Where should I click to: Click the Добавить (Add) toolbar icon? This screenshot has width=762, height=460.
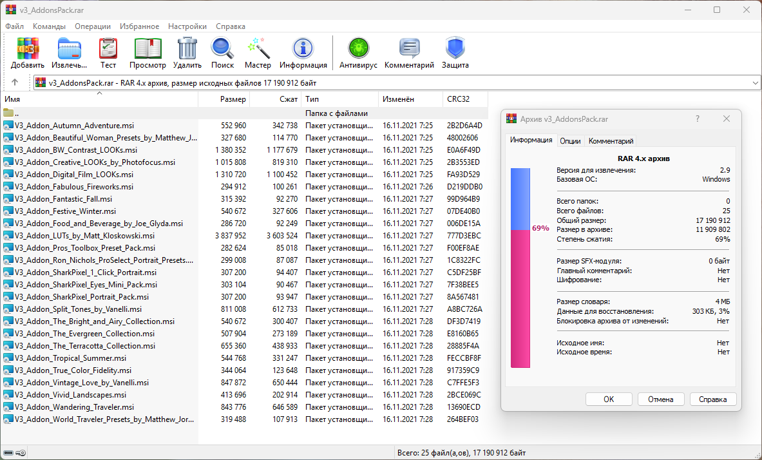click(28, 49)
